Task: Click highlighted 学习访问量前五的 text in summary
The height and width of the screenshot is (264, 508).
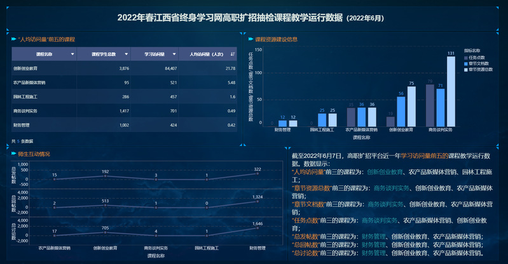Action: tap(424, 156)
